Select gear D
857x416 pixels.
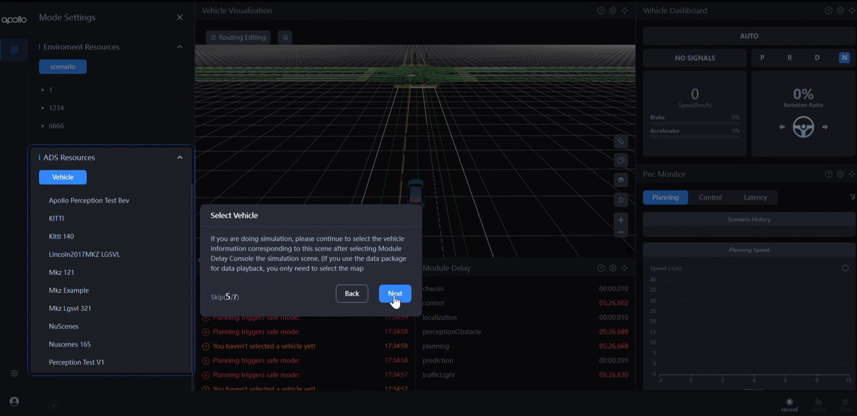pos(817,58)
